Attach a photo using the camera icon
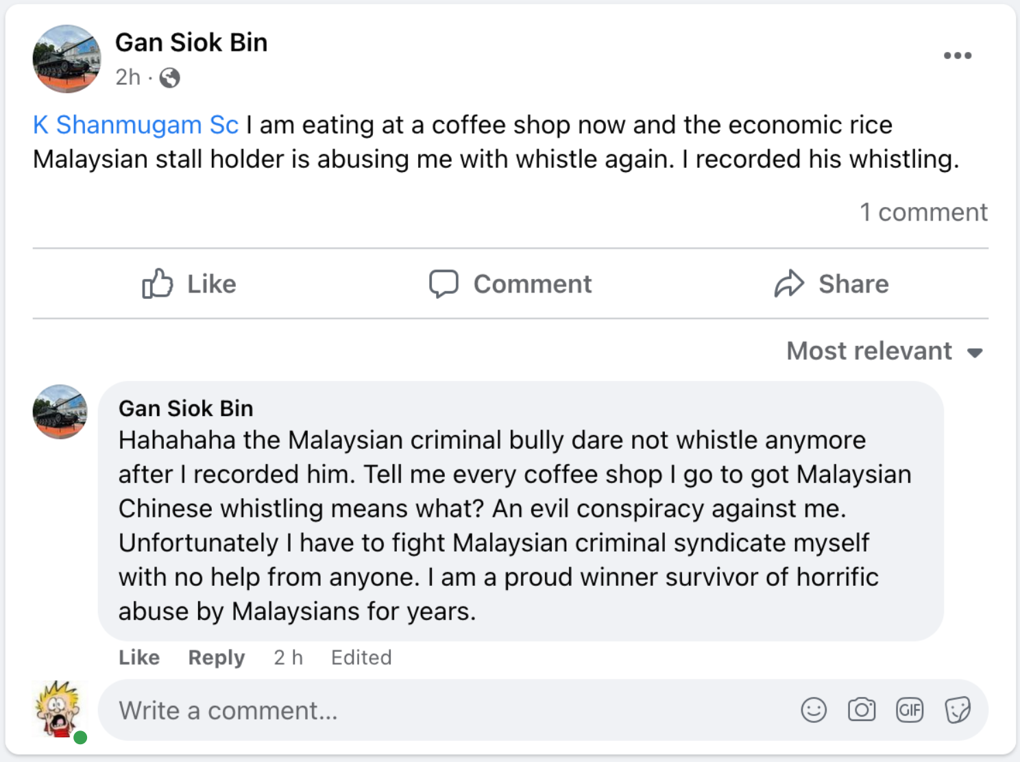 (x=862, y=710)
